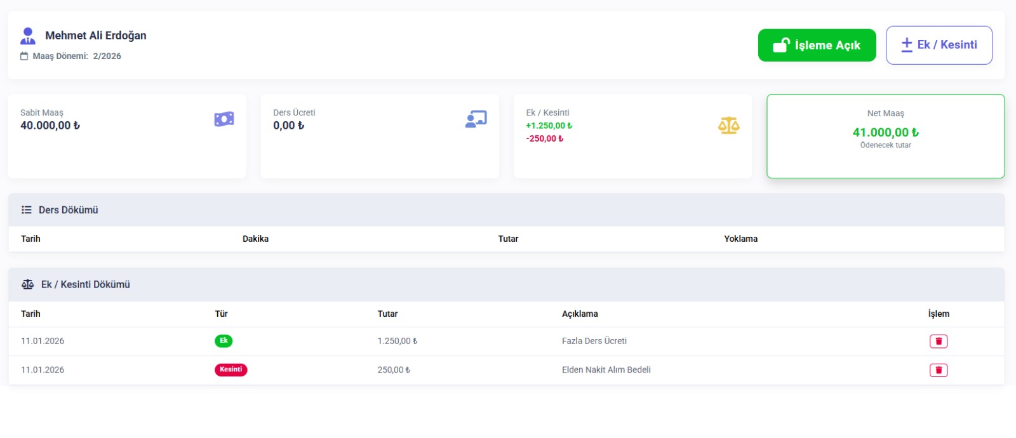Click the Dakika column header
The image size is (1016, 438).
point(255,239)
